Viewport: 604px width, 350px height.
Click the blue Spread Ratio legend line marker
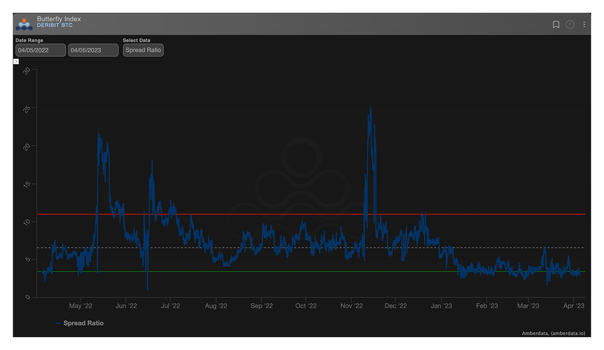58,323
